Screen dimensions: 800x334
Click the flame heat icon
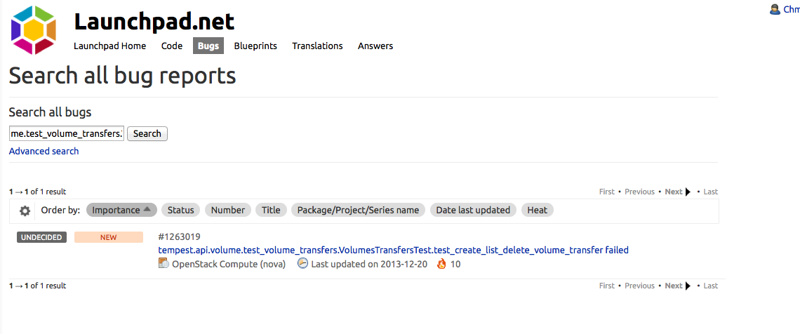click(442, 264)
